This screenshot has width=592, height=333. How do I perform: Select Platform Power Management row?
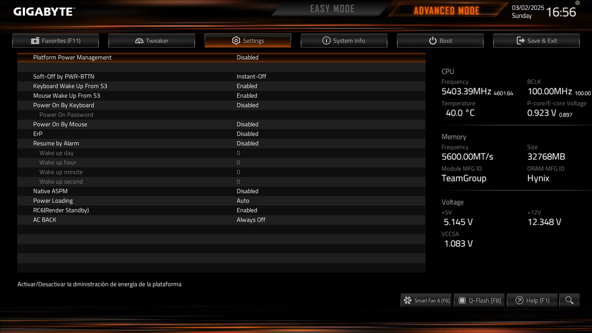pyautogui.click(x=221, y=57)
